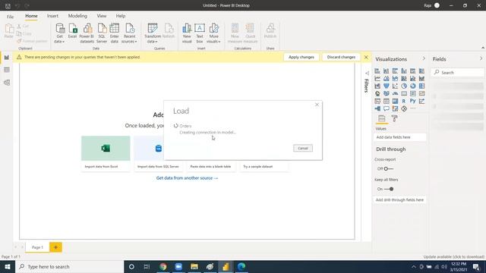486x273 pixels.
Task: Open Power BI datasets
Action: (x=87, y=33)
